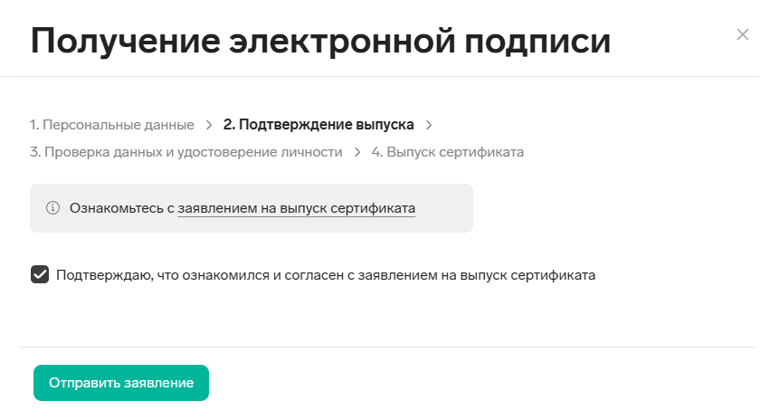Click the chevron before Выпуск сертификата

tap(357, 152)
